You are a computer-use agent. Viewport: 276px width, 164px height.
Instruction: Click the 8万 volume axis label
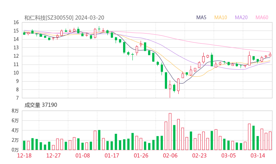[x=15, y=111]
